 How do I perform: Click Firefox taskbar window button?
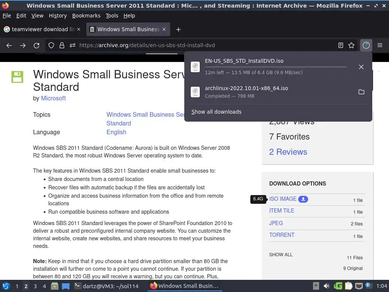click(184, 286)
